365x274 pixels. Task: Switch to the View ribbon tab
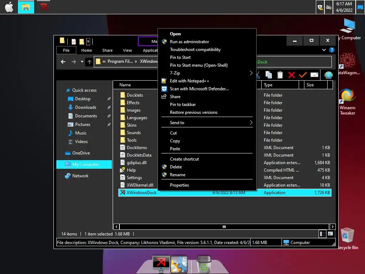pyautogui.click(x=127, y=50)
